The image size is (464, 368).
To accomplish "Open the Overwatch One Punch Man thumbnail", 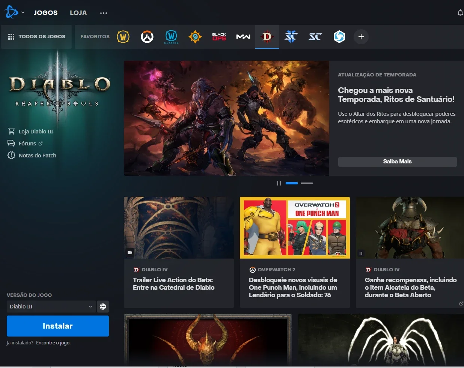I will [x=295, y=227].
